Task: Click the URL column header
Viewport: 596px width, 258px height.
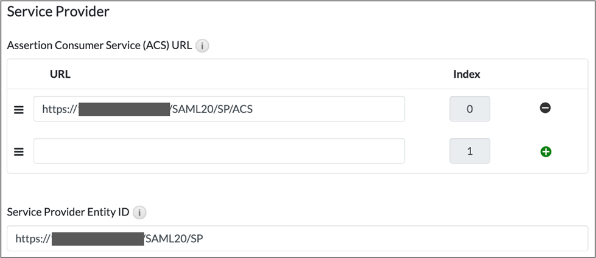Action: 60,75
